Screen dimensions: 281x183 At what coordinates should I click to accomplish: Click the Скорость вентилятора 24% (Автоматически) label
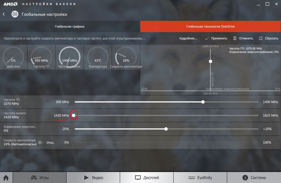tap(20, 142)
